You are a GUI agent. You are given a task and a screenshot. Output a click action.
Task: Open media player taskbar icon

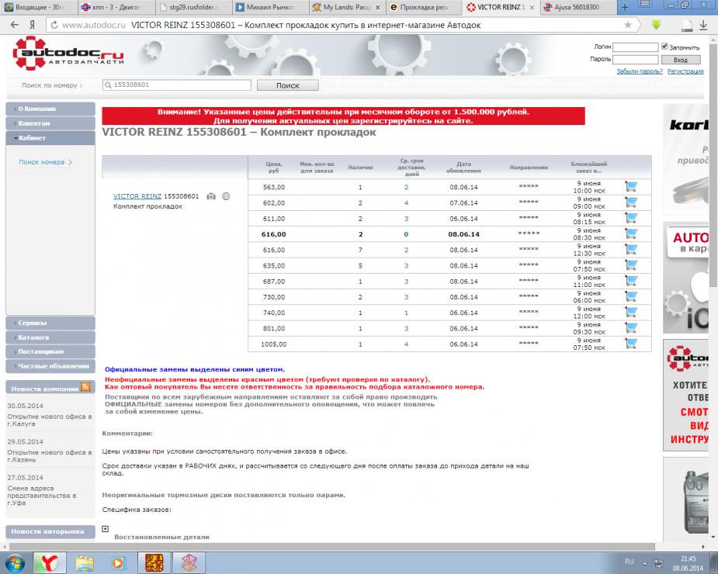(118, 563)
